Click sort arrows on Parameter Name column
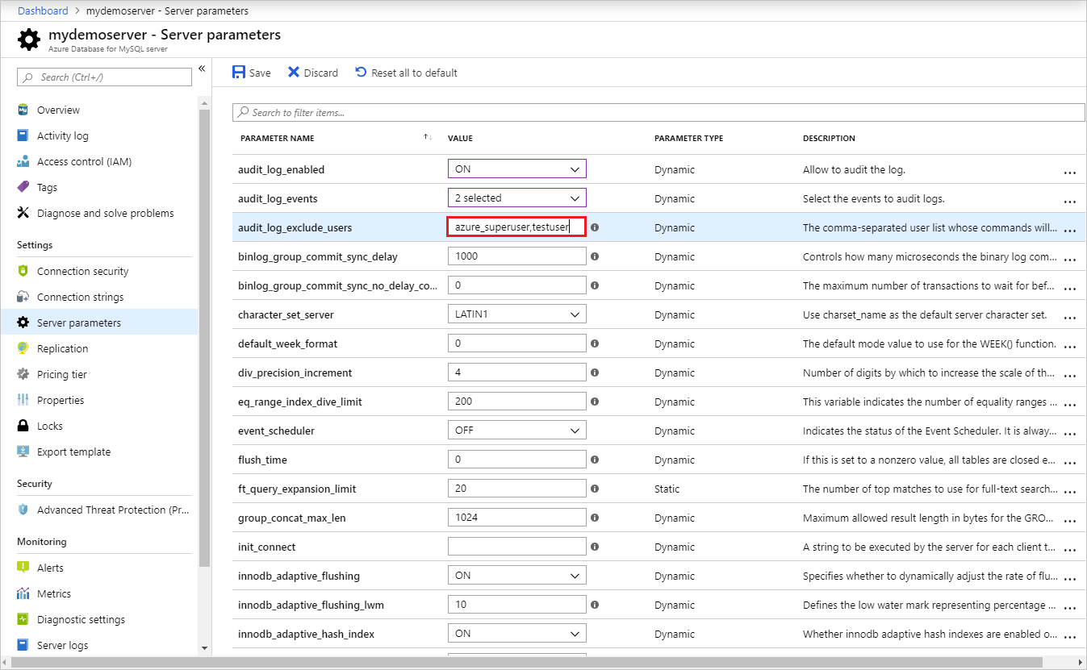 pos(428,137)
